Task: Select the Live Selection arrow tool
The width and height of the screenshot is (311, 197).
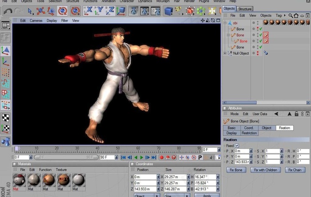Action: (30, 11)
